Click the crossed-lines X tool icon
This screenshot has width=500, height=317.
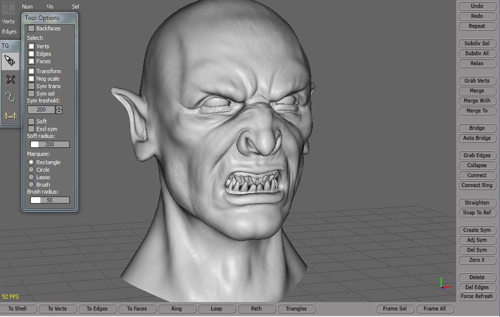pos(10,79)
